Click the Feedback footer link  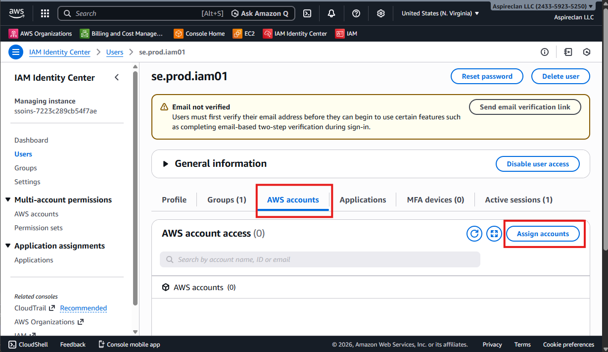pyautogui.click(x=73, y=345)
